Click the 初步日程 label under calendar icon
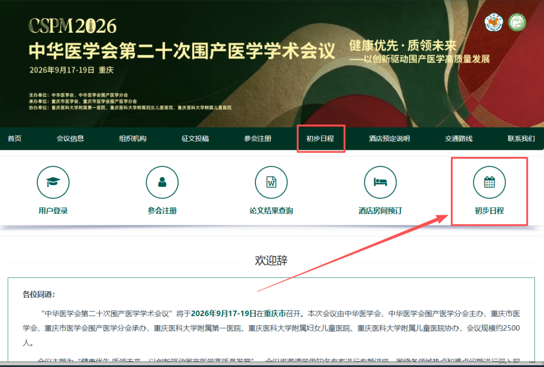Image resolution: width=544 pixels, height=367 pixels. [489, 211]
